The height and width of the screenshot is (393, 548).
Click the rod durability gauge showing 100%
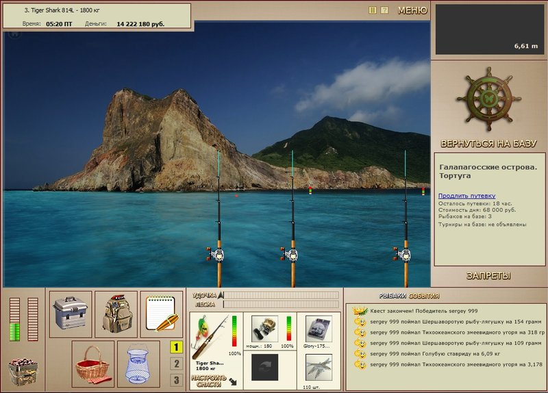pyautogui.click(x=234, y=331)
